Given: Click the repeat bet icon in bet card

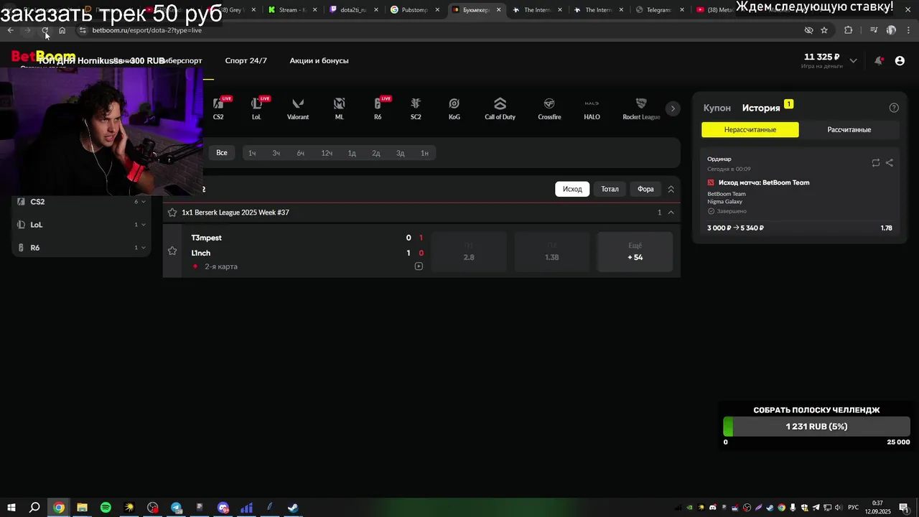Looking at the screenshot, I should point(875,163).
